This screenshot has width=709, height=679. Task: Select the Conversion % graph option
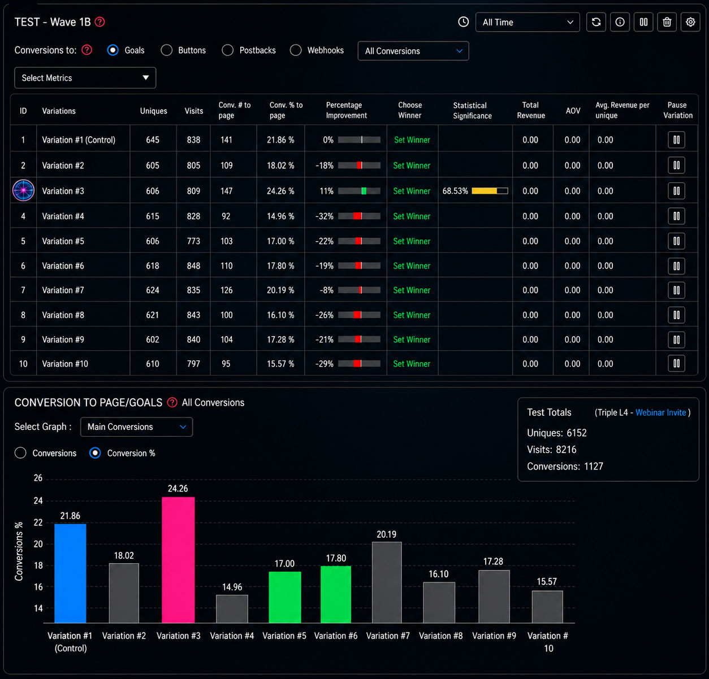click(96, 453)
